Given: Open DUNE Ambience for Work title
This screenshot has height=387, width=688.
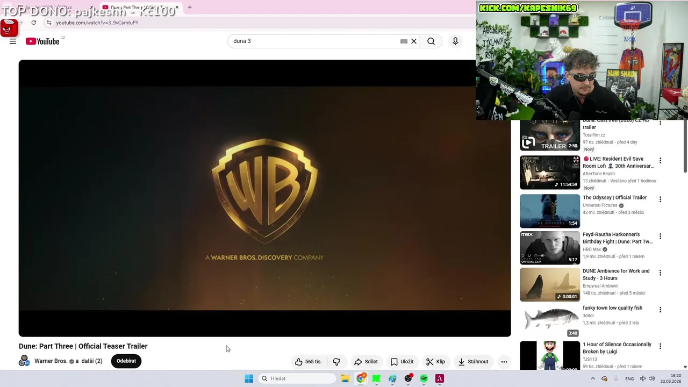Looking at the screenshot, I should coord(616,275).
